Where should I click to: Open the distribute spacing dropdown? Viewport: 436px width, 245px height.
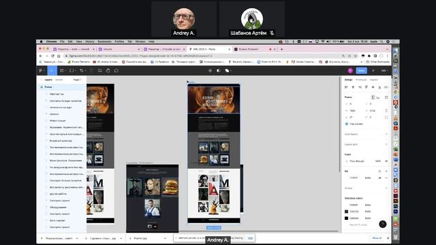[x=386, y=87]
